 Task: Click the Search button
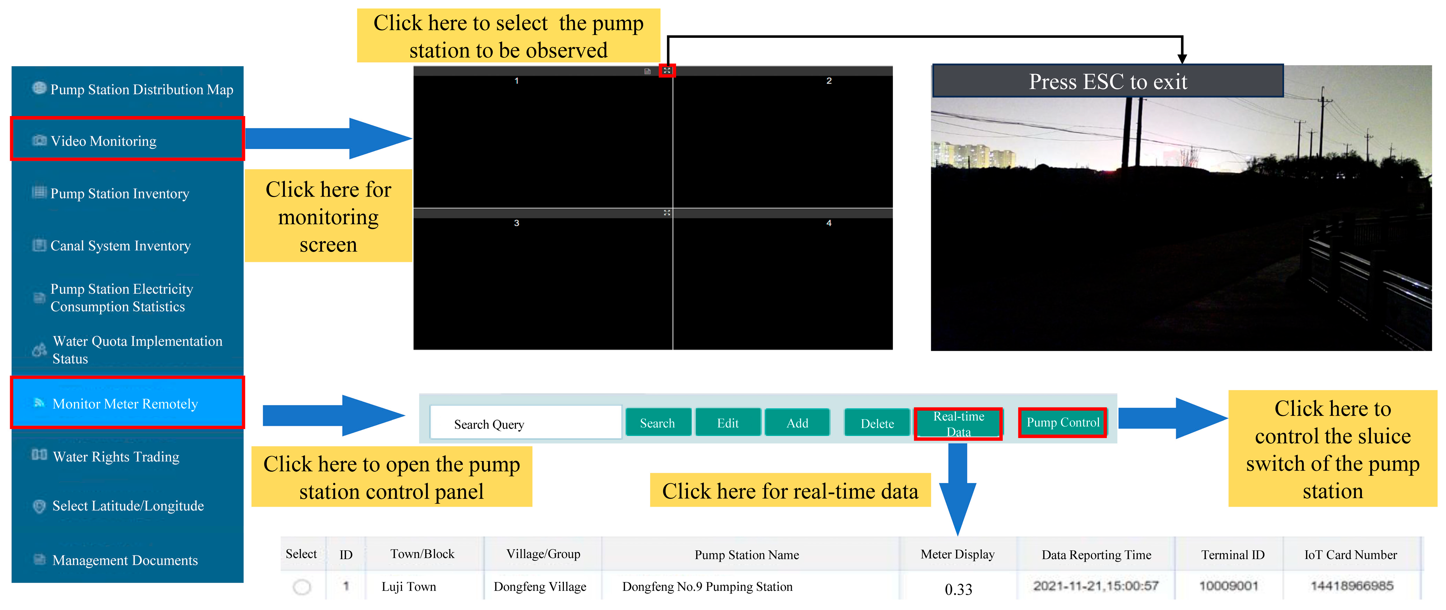(x=657, y=423)
